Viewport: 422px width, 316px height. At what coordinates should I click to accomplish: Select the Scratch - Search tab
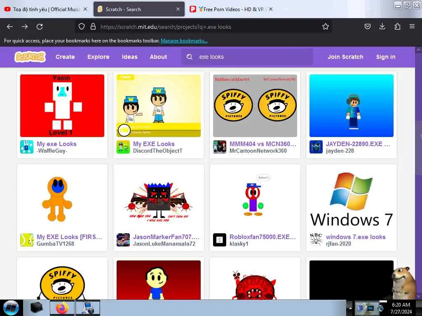point(139,9)
